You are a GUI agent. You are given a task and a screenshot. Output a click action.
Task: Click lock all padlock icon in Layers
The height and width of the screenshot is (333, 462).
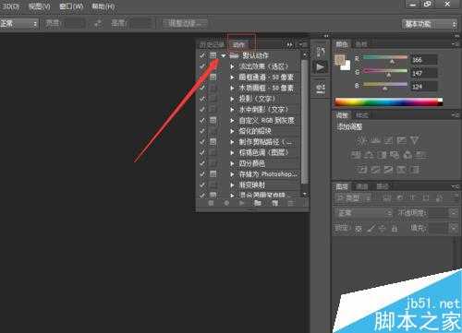click(x=395, y=228)
